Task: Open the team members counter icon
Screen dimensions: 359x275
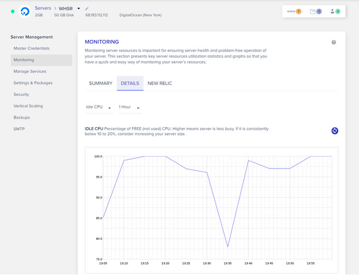Action: (x=336, y=11)
